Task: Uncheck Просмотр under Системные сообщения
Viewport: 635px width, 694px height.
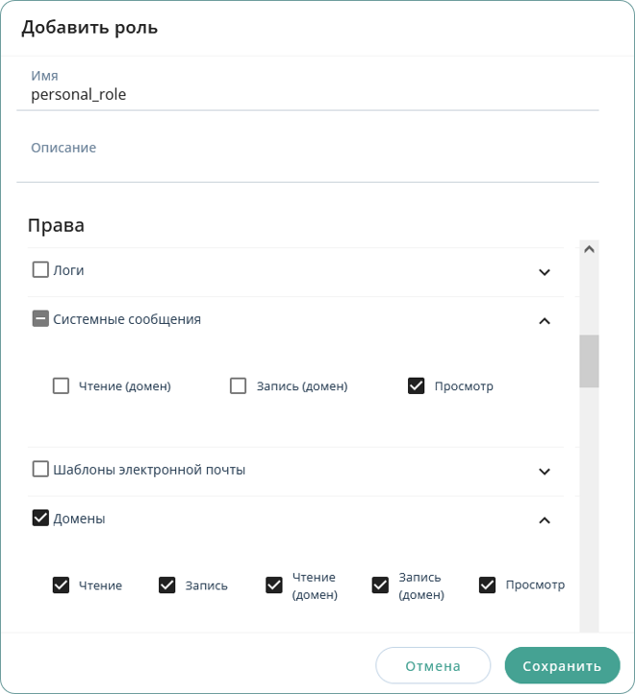Action: (x=417, y=386)
